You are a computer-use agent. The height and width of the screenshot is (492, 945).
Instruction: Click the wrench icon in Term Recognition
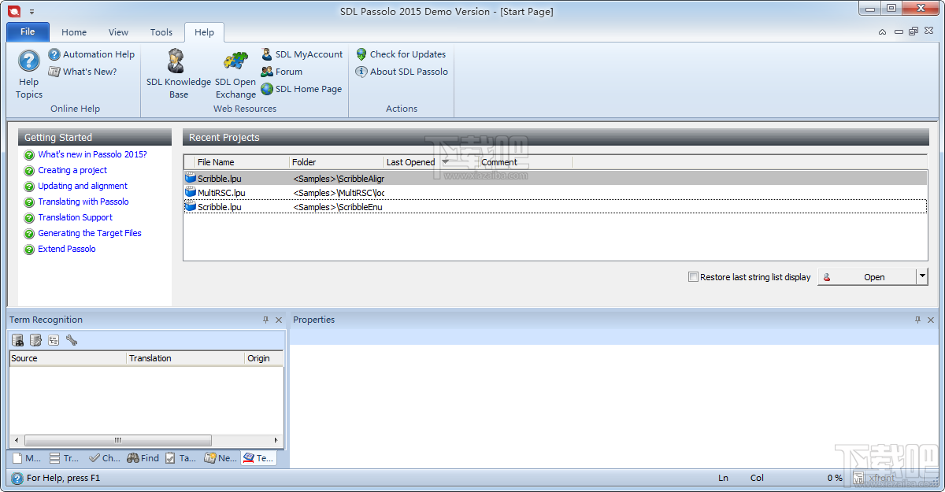[x=72, y=340]
